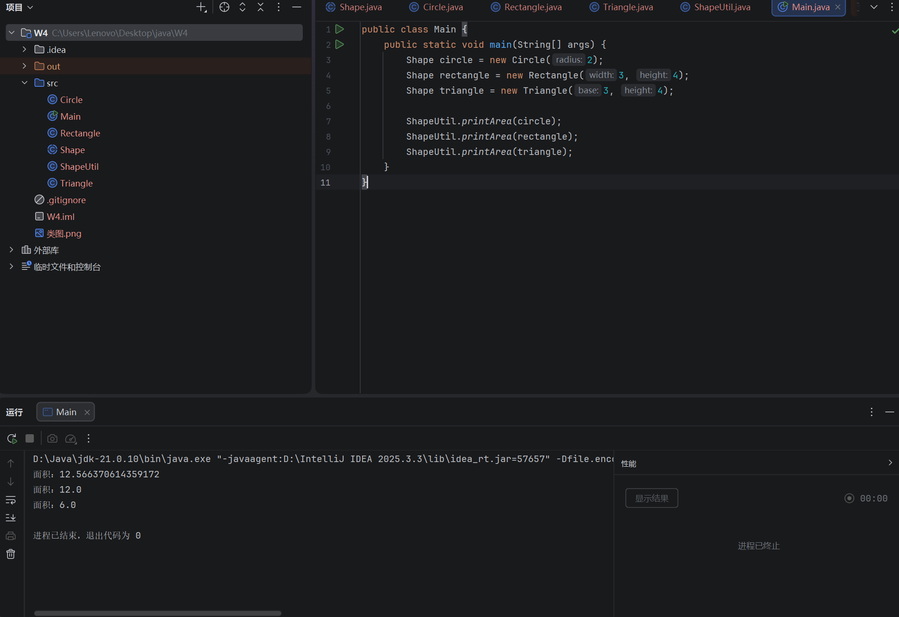Click the thread dump camera icon

52,438
